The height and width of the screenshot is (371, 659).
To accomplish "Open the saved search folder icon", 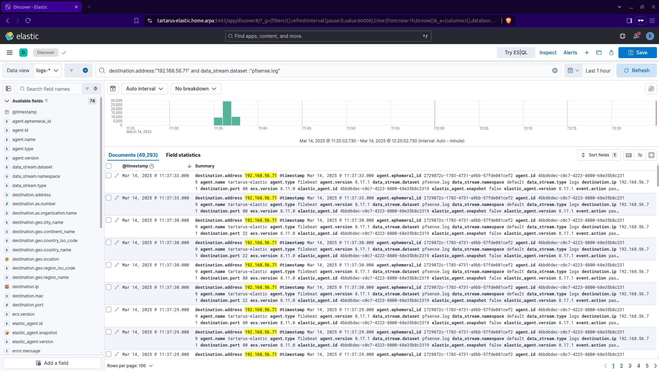I will coord(599,53).
